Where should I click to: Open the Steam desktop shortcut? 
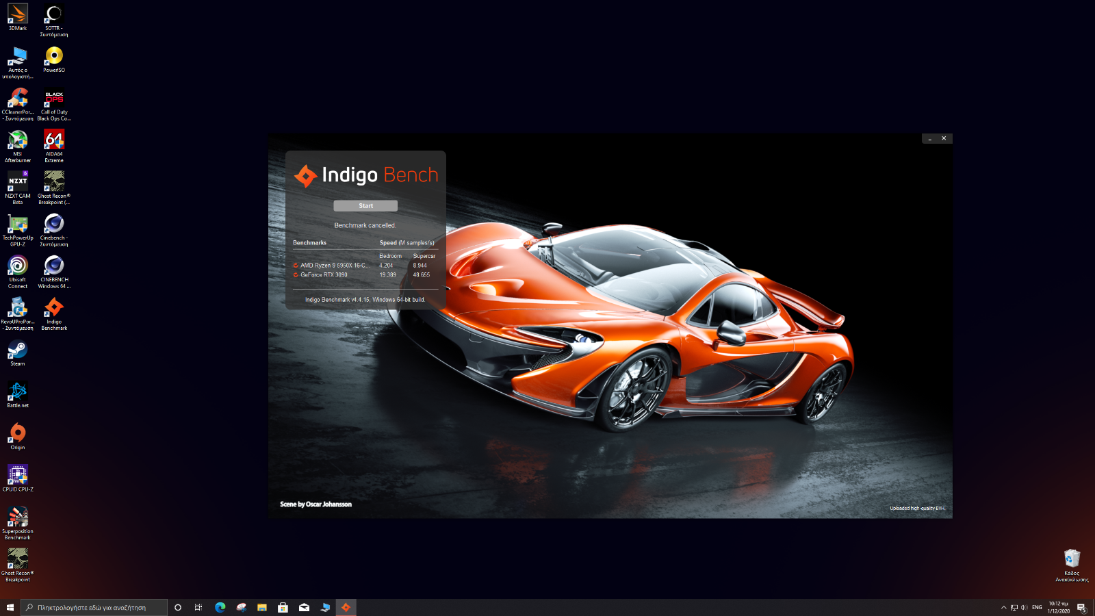[18, 353]
